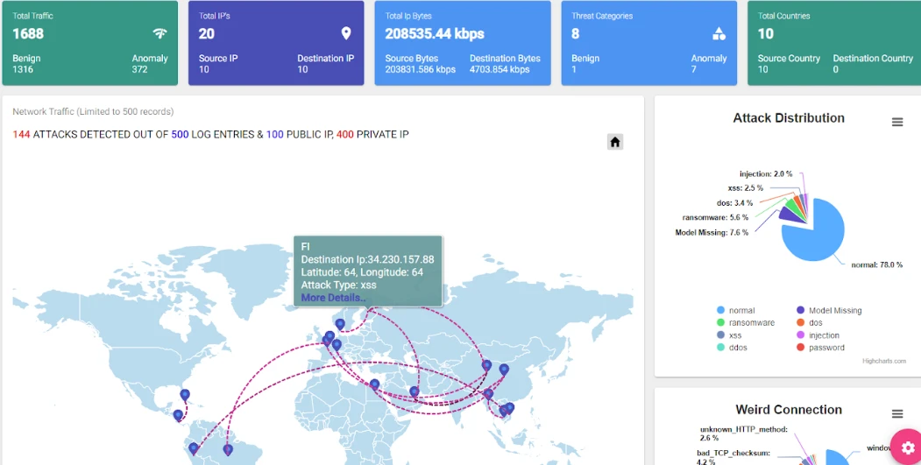Click the location pin icon on Total IP's card
Screen dimensions: 921x465
click(346, 34)
